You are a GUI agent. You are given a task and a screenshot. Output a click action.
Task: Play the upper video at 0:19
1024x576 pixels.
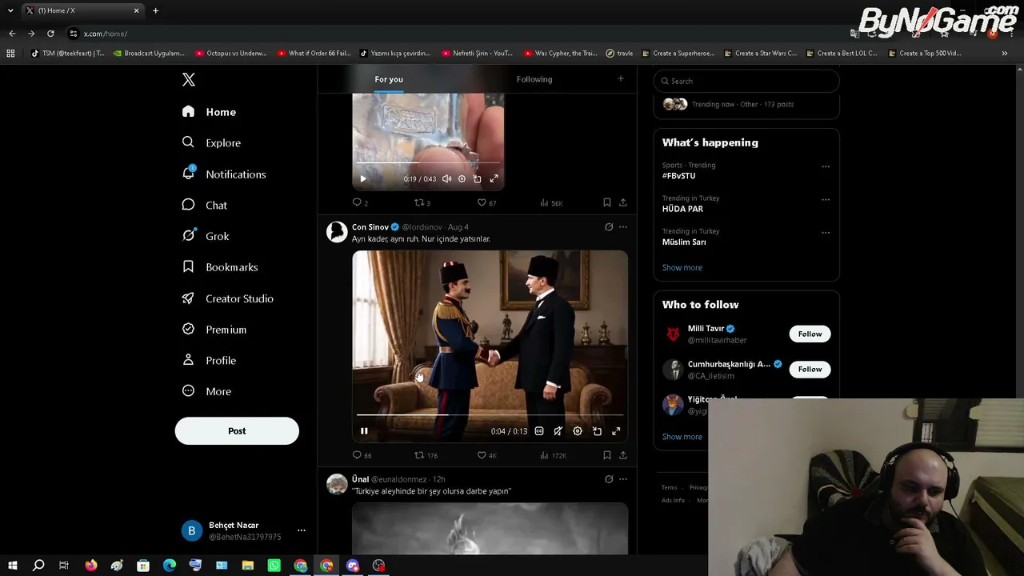tap(362, 179)
